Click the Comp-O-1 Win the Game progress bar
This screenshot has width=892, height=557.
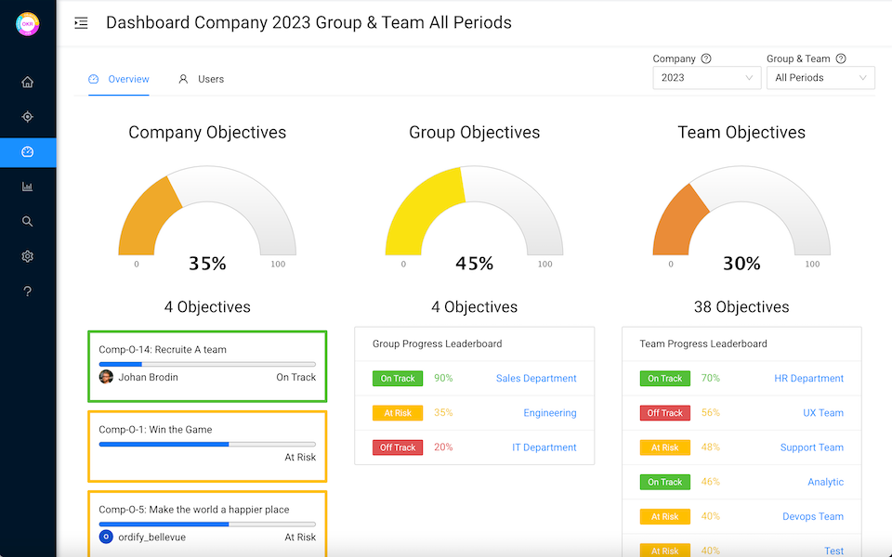pyautogui.click(x=207, y=445)
